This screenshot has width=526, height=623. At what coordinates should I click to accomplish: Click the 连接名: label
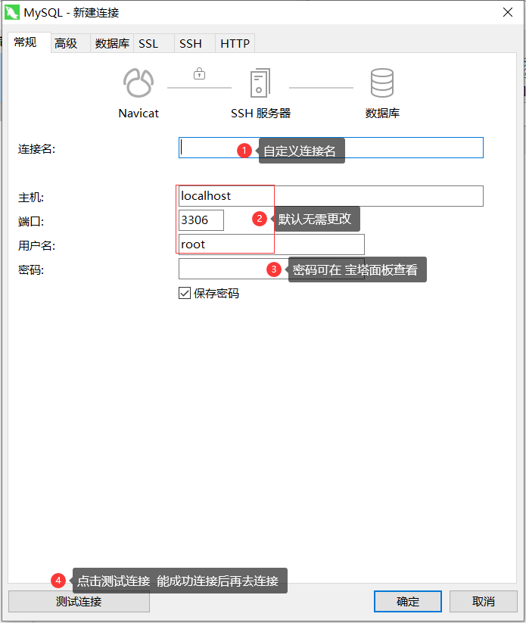36,149
